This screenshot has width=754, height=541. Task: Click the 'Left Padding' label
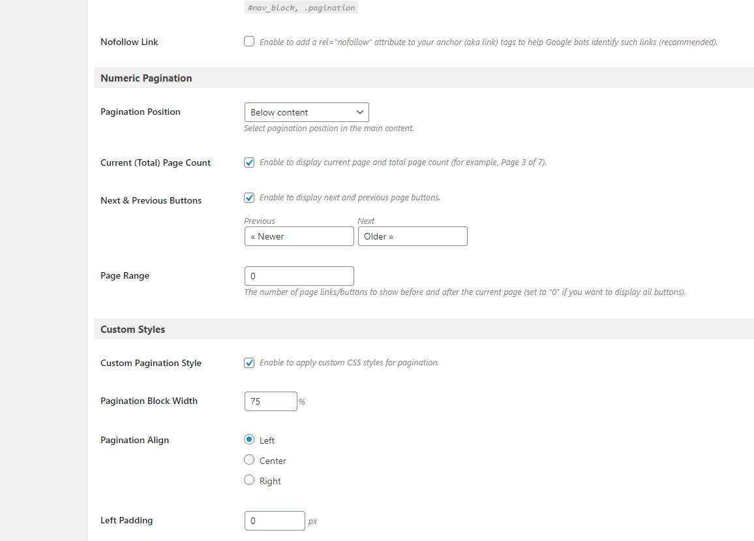click(x=127, y=520)
